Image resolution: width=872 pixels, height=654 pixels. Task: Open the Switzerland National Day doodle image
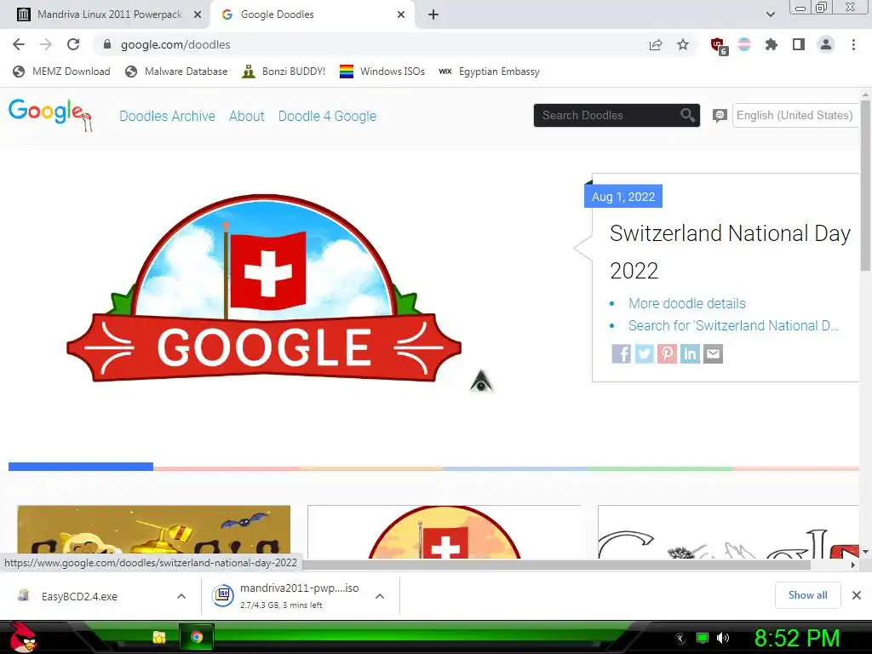[x=264, y=288]
